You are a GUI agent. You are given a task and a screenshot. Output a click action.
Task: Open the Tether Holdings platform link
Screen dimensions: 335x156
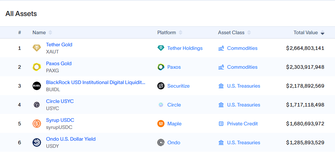click(x=185, y=48)
